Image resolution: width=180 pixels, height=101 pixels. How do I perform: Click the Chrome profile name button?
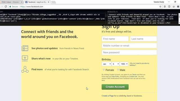[x=159, y=2]
